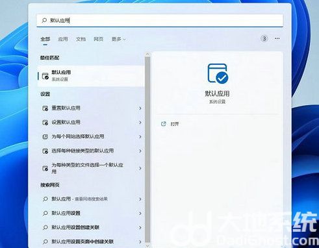Click the rewards badge showing 3
The image size is (319, 248).
coord(264,39)
